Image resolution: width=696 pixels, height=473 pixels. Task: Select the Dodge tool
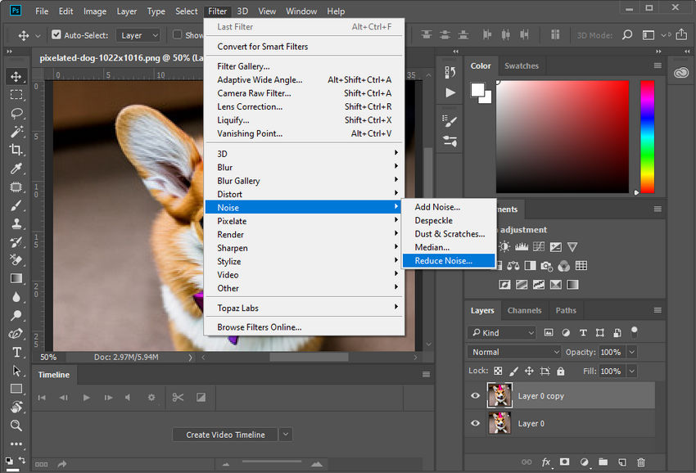pos(16,315)
